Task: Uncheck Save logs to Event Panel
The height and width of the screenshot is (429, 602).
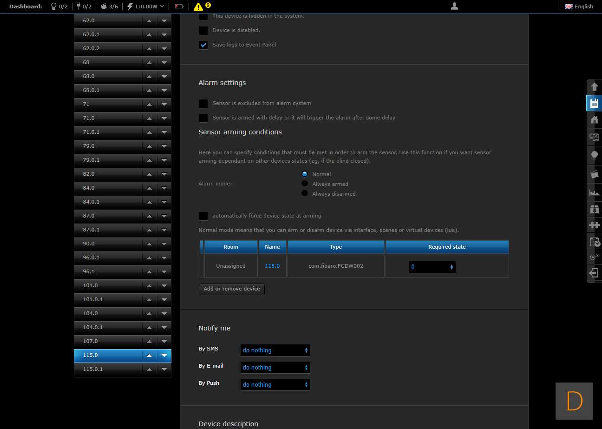Action: (203, 45)
